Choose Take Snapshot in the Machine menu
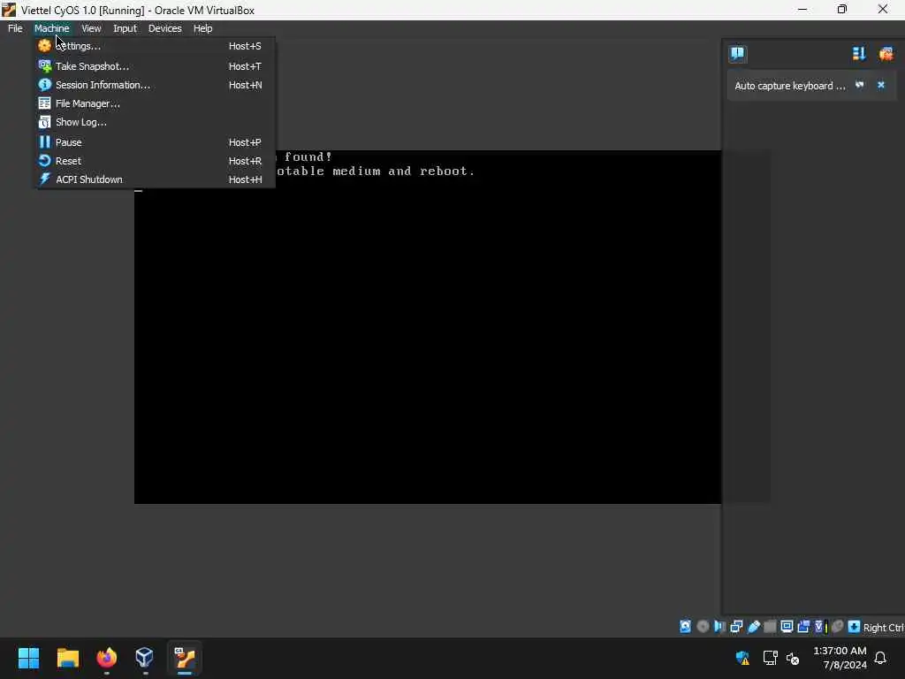 (x=154, y=66)
